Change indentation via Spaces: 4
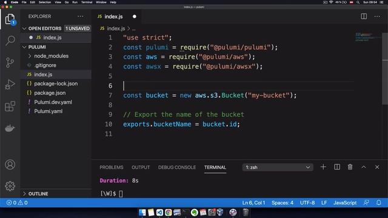 point(283,203)
